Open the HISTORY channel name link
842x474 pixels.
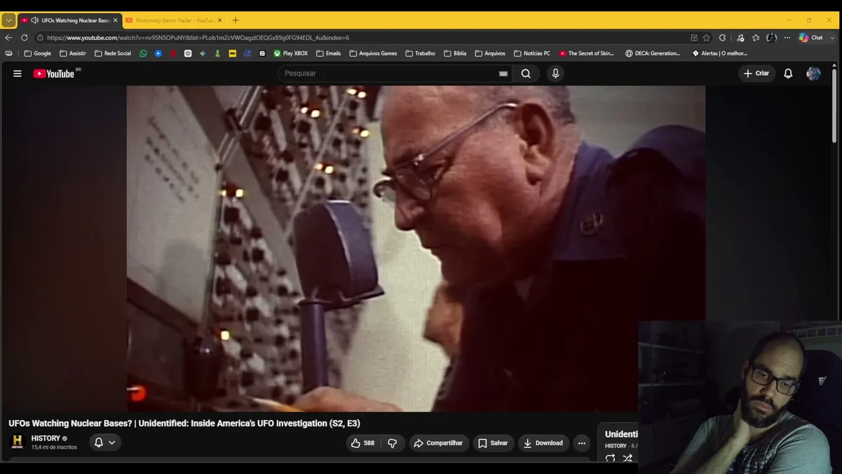click(46, 438)
